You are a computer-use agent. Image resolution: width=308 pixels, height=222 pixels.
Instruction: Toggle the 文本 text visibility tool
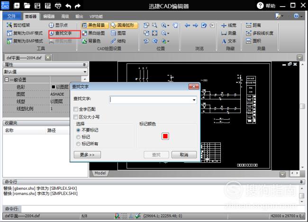tap(229, 41)
